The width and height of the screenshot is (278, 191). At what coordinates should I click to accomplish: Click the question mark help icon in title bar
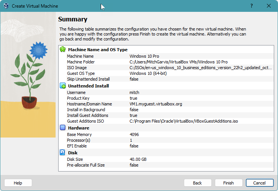[252, 6]
